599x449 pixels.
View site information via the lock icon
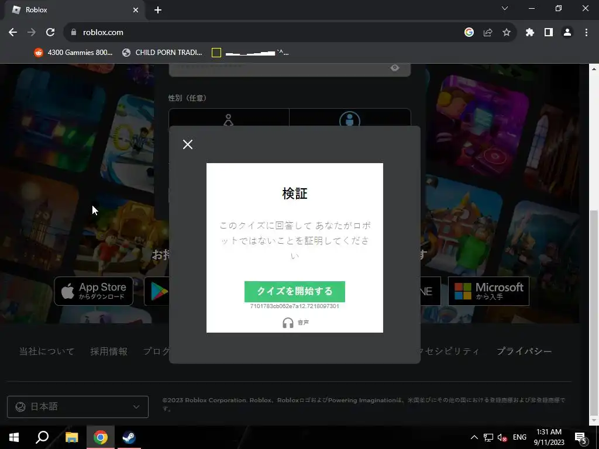[74, 33]
